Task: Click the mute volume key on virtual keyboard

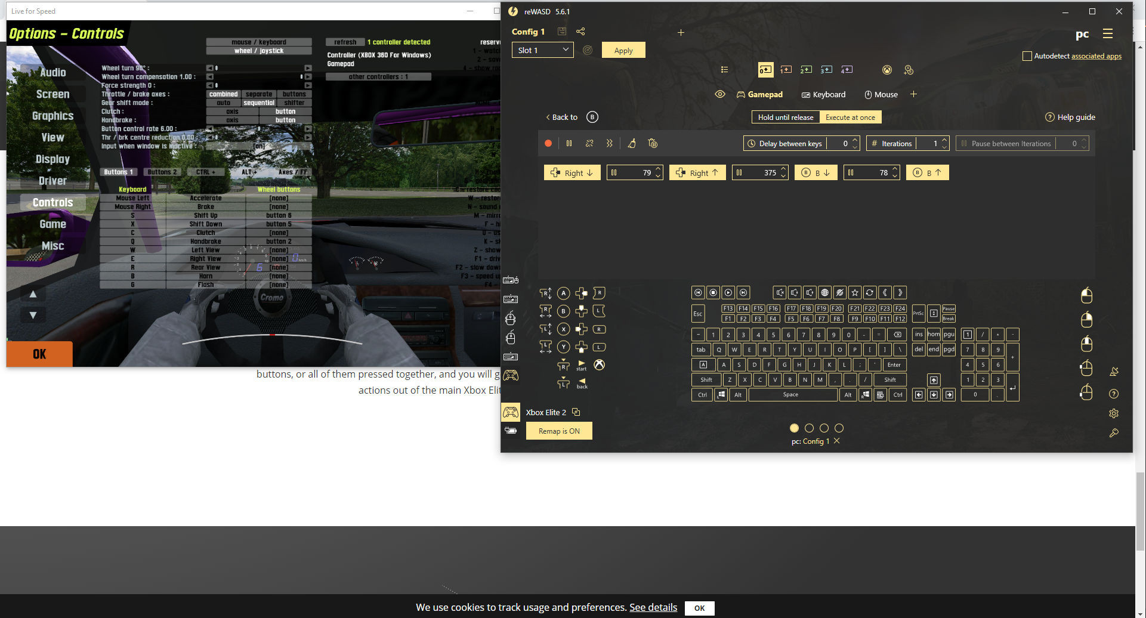Action: pos(780,292)
